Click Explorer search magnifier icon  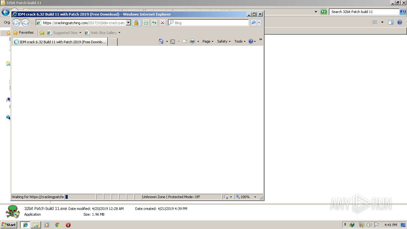(403, 12)
